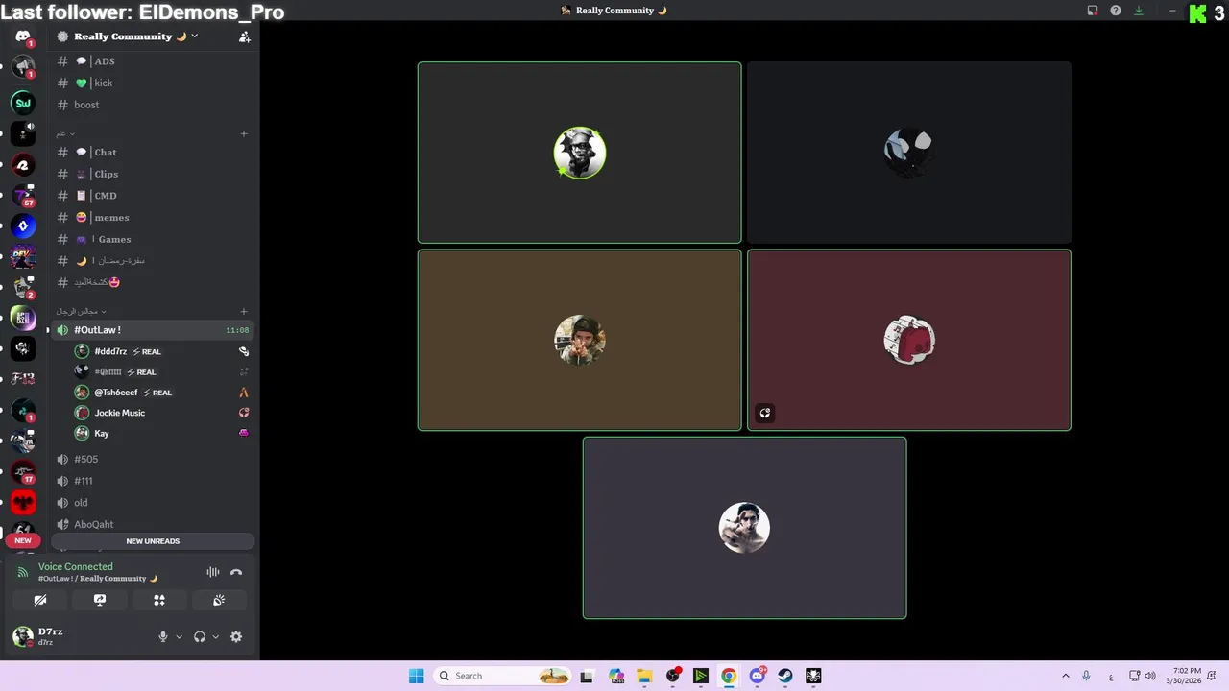Viewport: 1229px width, 691px height.
Task: Focus the grey participant tile in bottom row
Action: pyautogui.click(x=744, y=528)
